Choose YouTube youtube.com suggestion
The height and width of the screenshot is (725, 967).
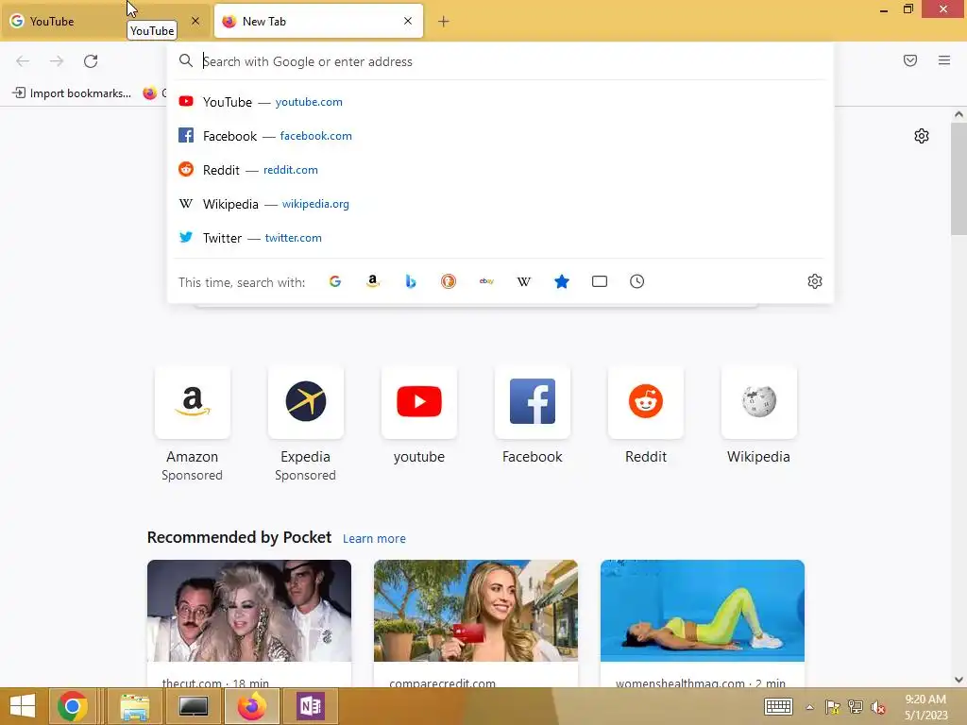click(x=500, y=102)
